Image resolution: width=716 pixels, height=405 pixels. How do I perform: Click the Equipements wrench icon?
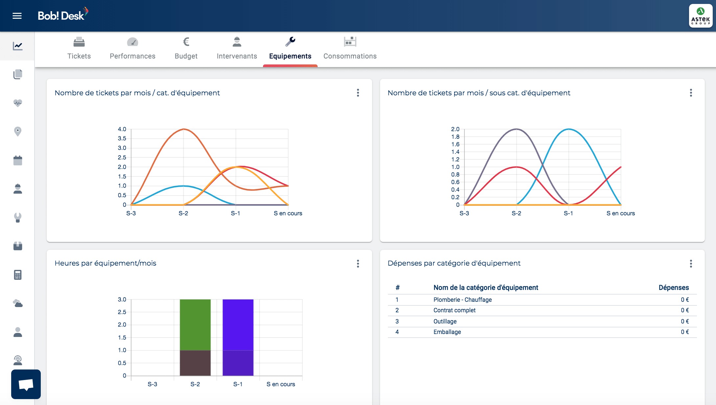pyautogui.click(x=290, y=42)
